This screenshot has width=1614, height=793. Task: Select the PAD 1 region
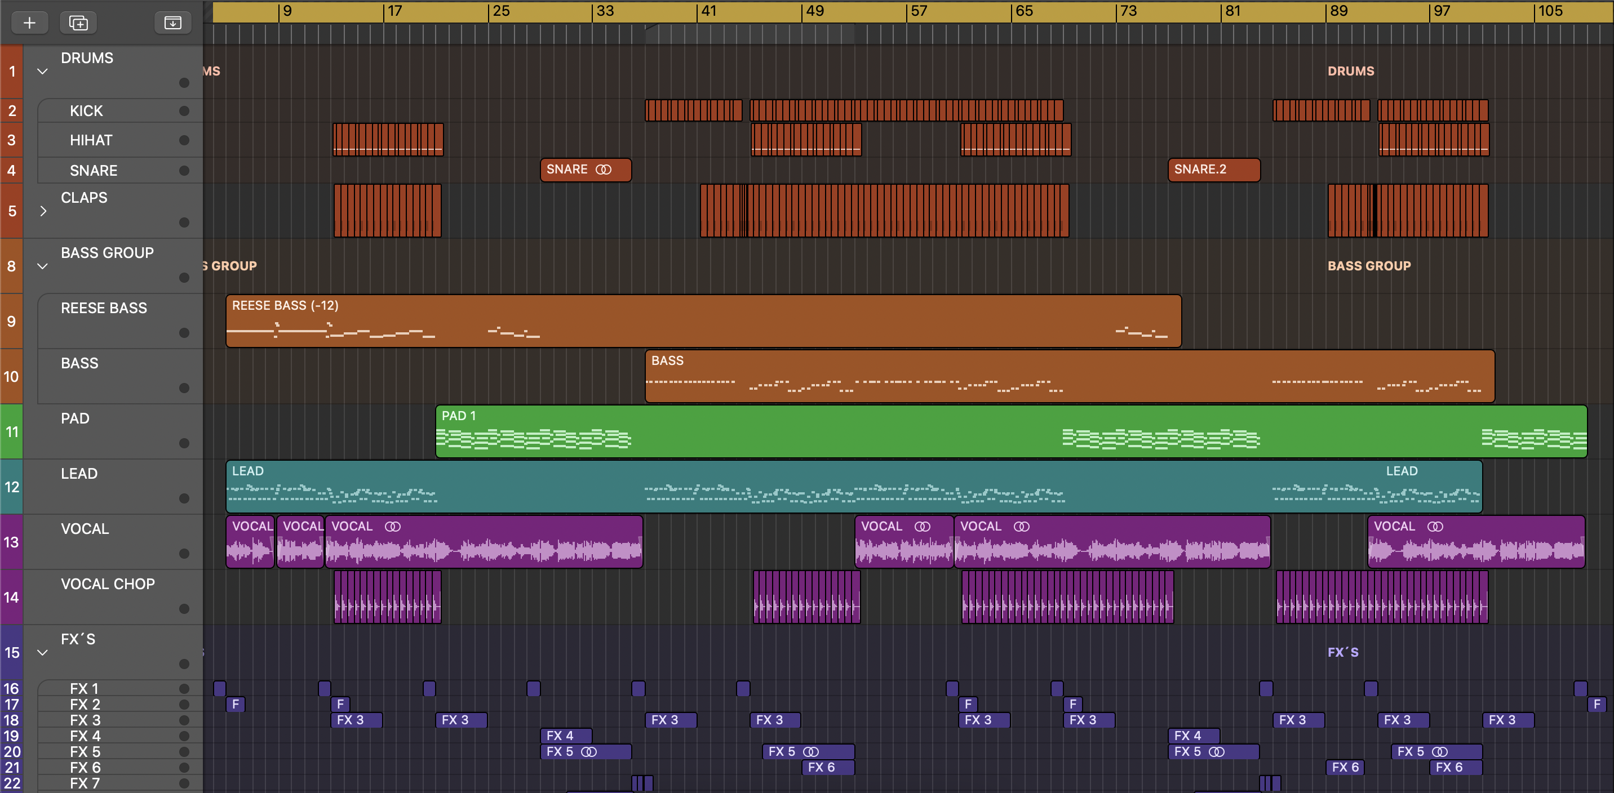pyautogui.click(x=1011, y=431)
